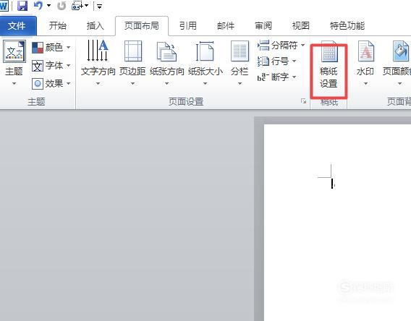Viewport: 411px width, 321px height.
Task: Click the 水印 watermark icon
Action: (366, 51)
